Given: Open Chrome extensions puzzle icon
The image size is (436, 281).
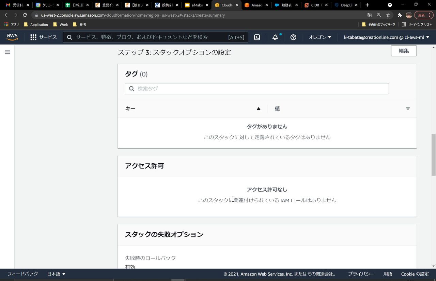Looking at the screenshot, I should tap(400, 15).
